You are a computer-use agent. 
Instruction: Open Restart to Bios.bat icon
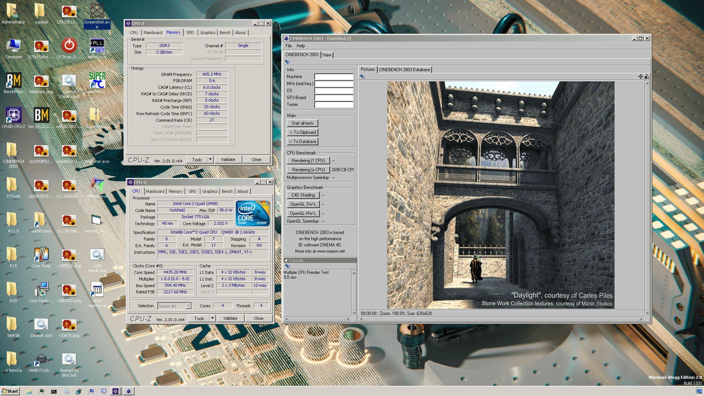coord(69,364)
